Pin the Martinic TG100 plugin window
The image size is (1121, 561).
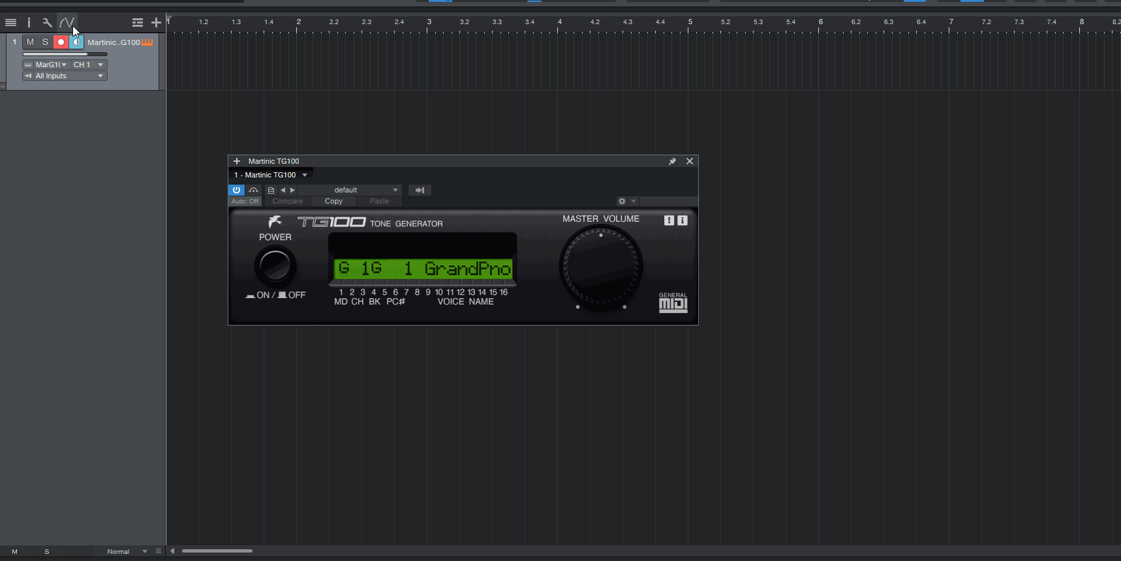pos(672,161)
